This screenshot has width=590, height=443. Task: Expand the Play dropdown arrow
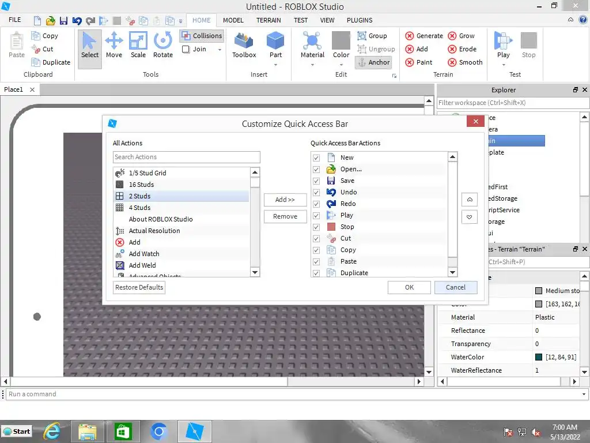pos(504,65)
